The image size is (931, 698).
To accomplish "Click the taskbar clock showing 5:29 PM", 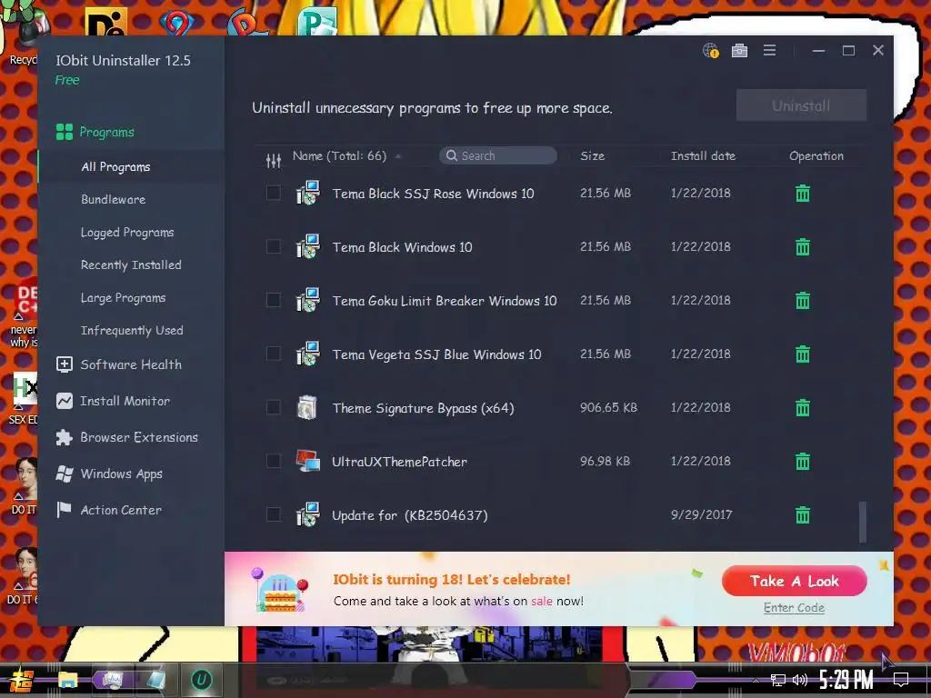I will pyautogui.click(x=846, y=680).
